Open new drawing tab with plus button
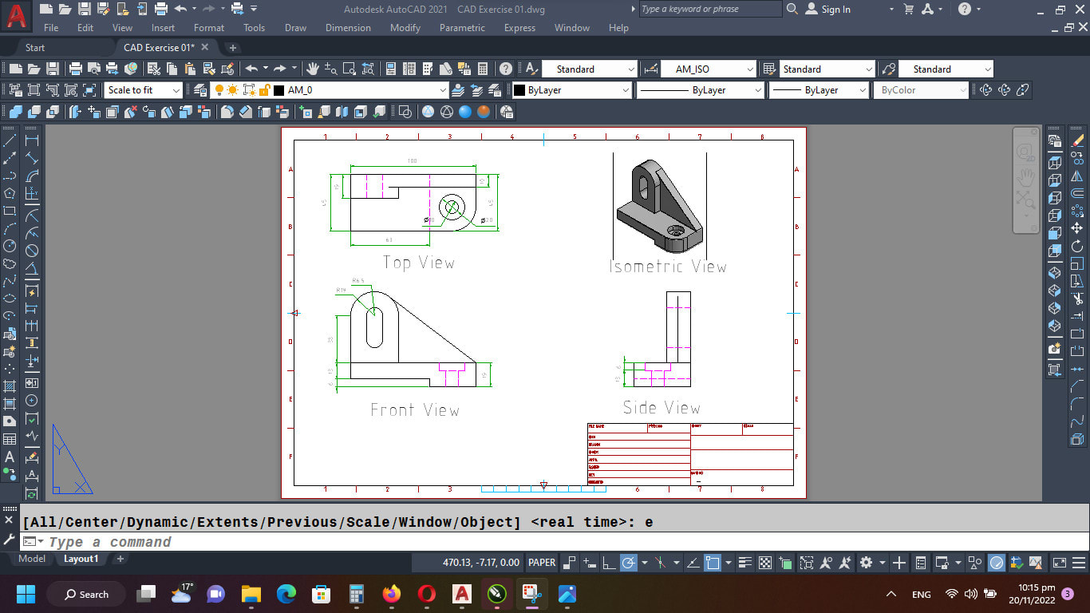 (x=232, y=47)
